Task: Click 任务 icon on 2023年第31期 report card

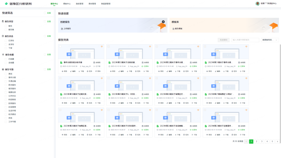Action: (232, 71)
